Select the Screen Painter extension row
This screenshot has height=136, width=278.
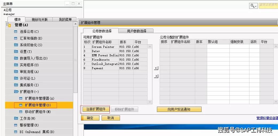(x=115, y=47)
